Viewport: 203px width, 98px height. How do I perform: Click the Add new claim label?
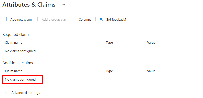click(21, 19)
